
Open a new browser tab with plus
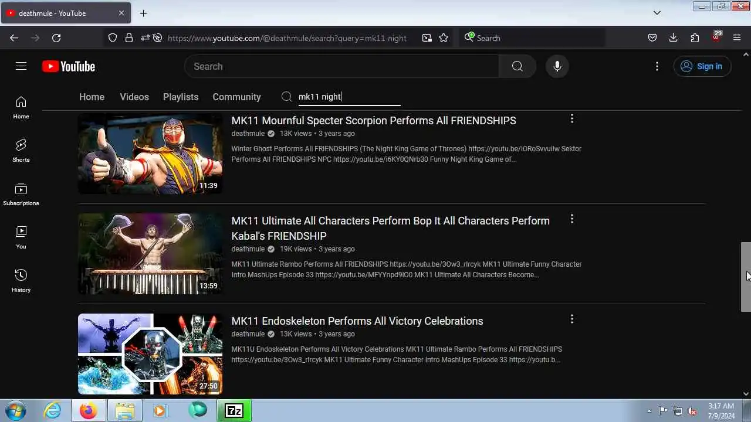(143, 13)
